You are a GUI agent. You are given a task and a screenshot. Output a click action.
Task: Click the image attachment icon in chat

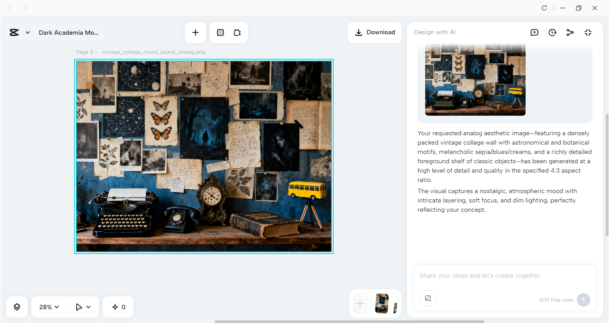427,298
